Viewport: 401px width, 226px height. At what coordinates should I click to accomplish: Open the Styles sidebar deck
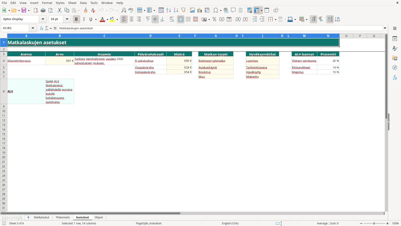[395, 49]
